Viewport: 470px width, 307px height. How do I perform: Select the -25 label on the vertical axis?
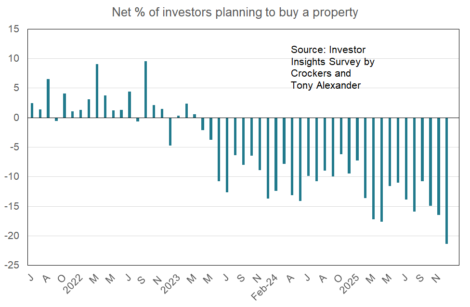(12, 265)
